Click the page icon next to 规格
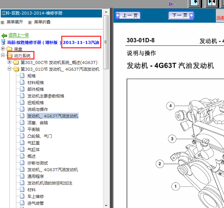This screenshot has width=224, height=208. pyautogui.click(x=22, y=76)
